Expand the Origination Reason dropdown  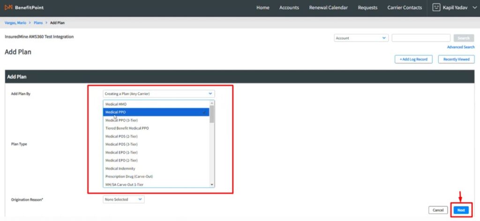click(x=124, y=199)
